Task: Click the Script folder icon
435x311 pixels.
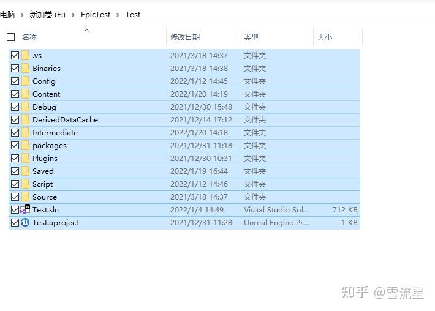Action: click(x=25, y=184)
